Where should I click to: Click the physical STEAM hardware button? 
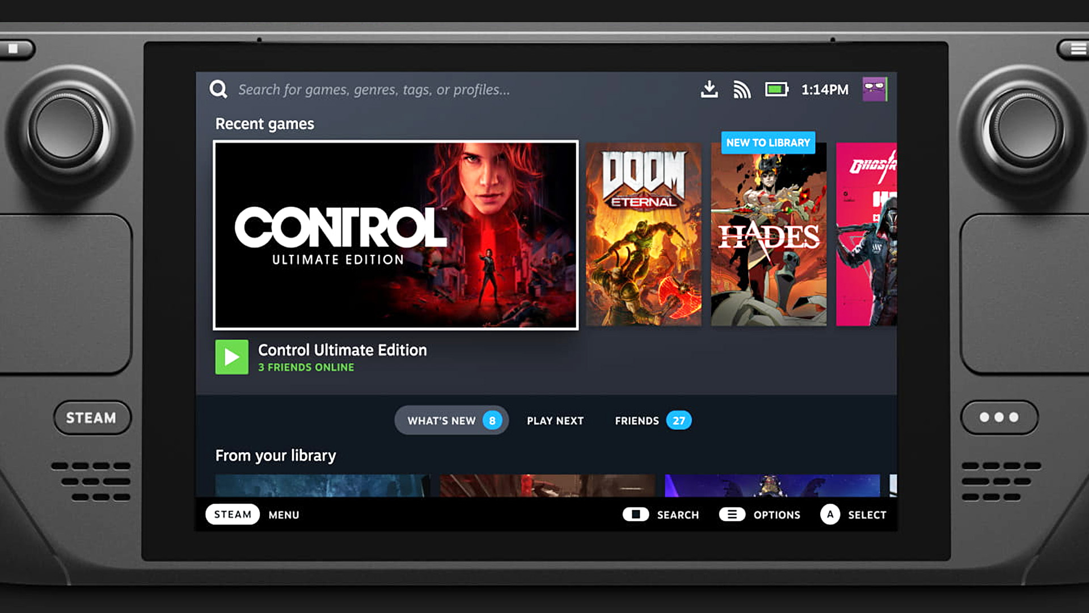(x=92, y=418)
